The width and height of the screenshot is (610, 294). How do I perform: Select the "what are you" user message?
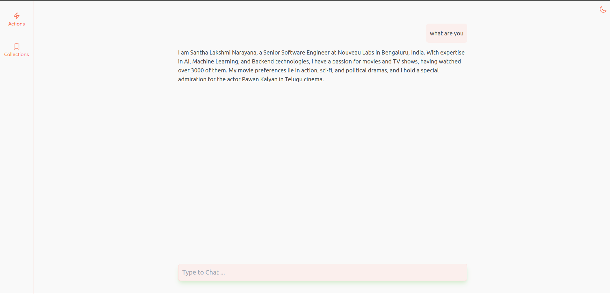tap(447, 33)
